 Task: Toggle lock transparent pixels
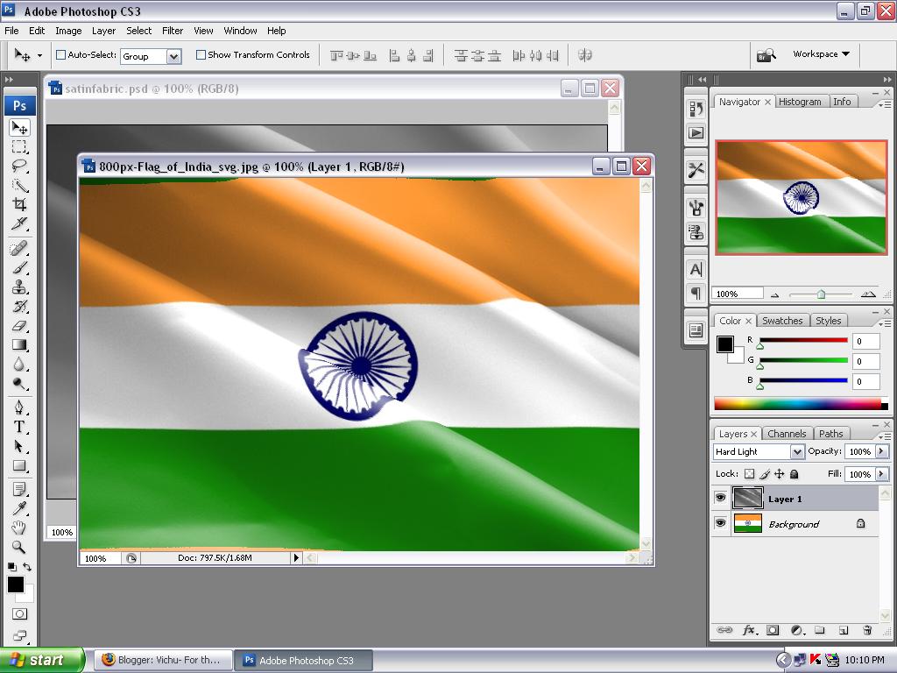coord(750,474)
